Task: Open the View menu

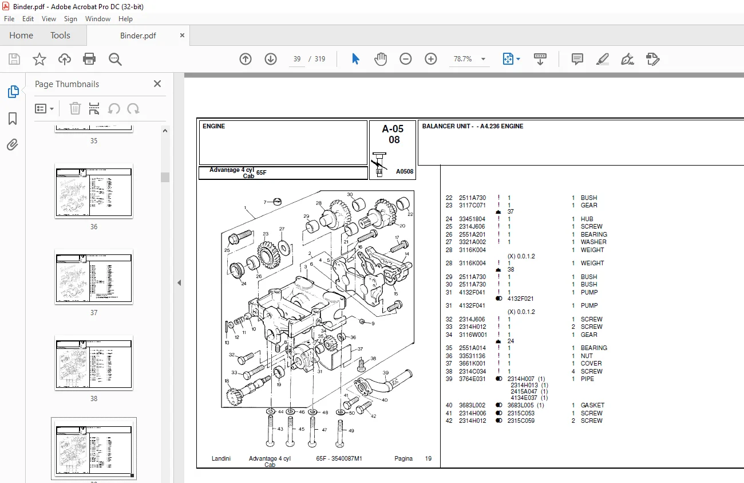Action: pos(49,19)
